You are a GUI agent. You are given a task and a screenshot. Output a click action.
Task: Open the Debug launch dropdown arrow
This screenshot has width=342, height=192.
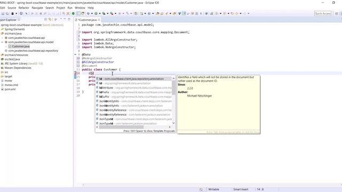click(x=92, y=13)
